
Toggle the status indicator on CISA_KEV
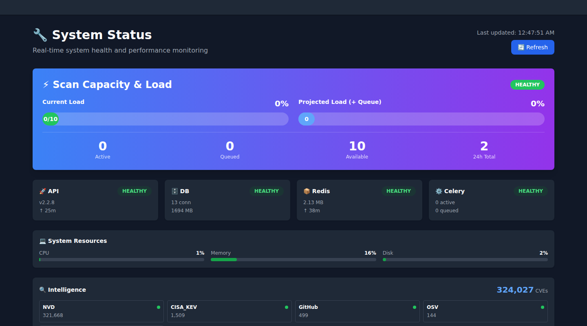pos(286,307)
